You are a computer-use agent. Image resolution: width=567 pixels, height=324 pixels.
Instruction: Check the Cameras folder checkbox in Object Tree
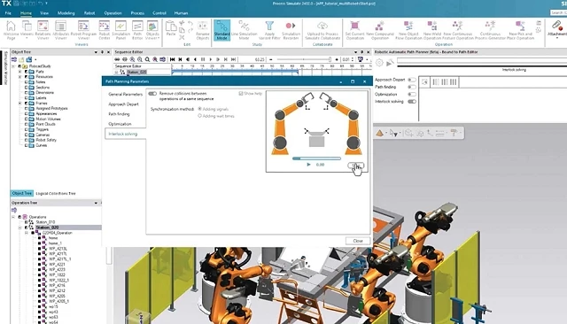click(x=26, y=135)
